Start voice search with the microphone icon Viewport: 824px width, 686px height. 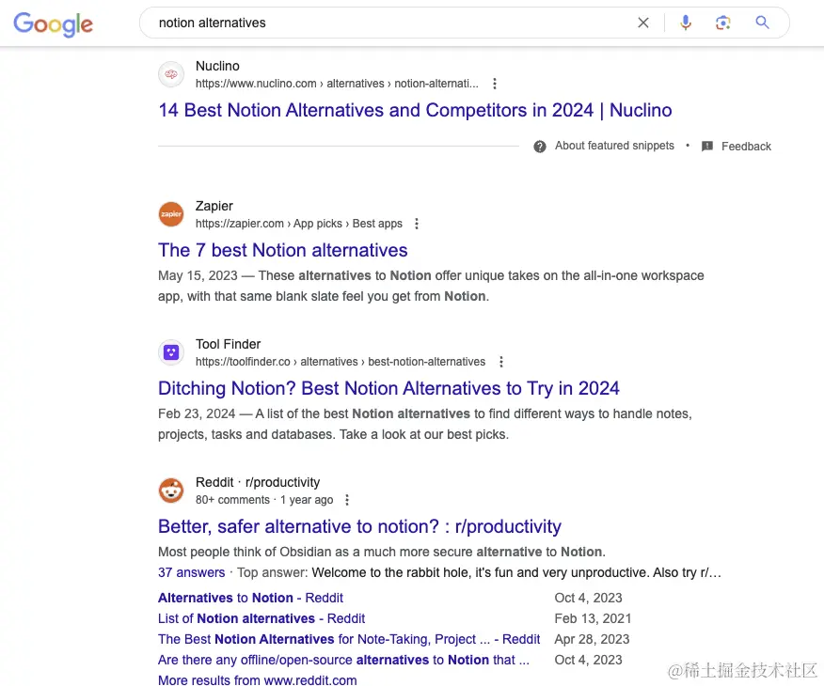(x=686, y=23)
